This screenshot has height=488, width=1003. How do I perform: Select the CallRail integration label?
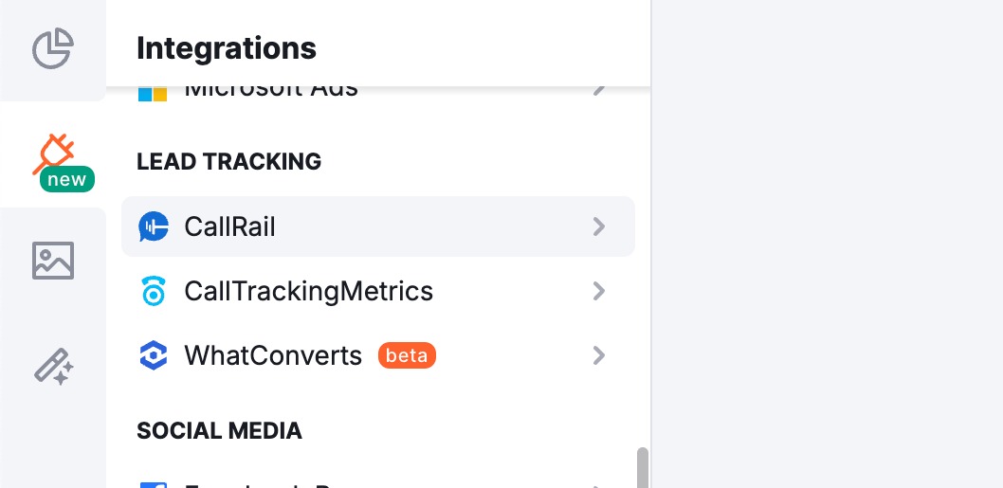[x=230, y=226]
